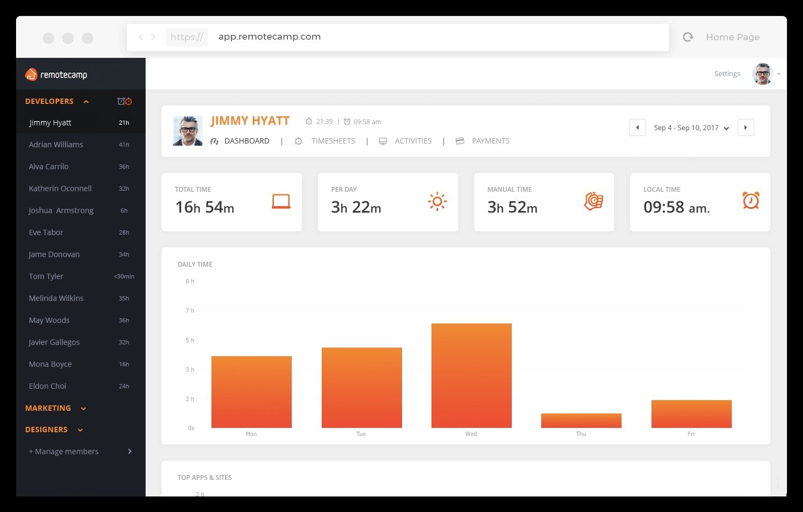Click the Dashboard speedometer icon
This screenshot has height=512, width=803.
[214, 141]
